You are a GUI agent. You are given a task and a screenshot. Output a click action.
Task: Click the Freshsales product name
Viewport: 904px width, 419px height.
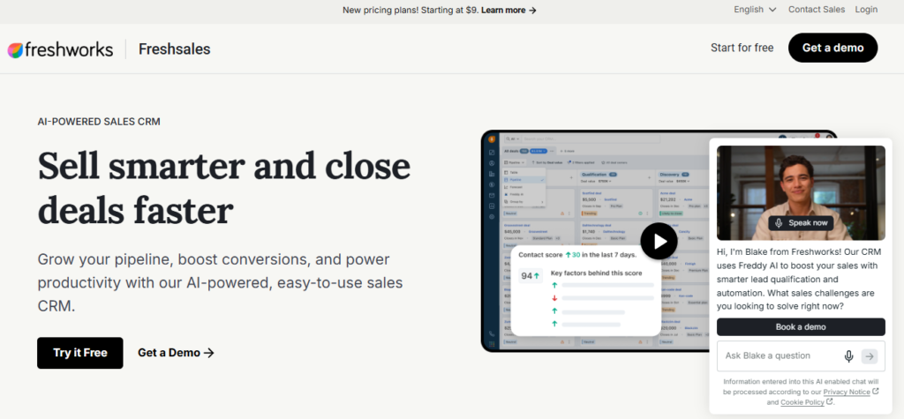tap(174, 49)
